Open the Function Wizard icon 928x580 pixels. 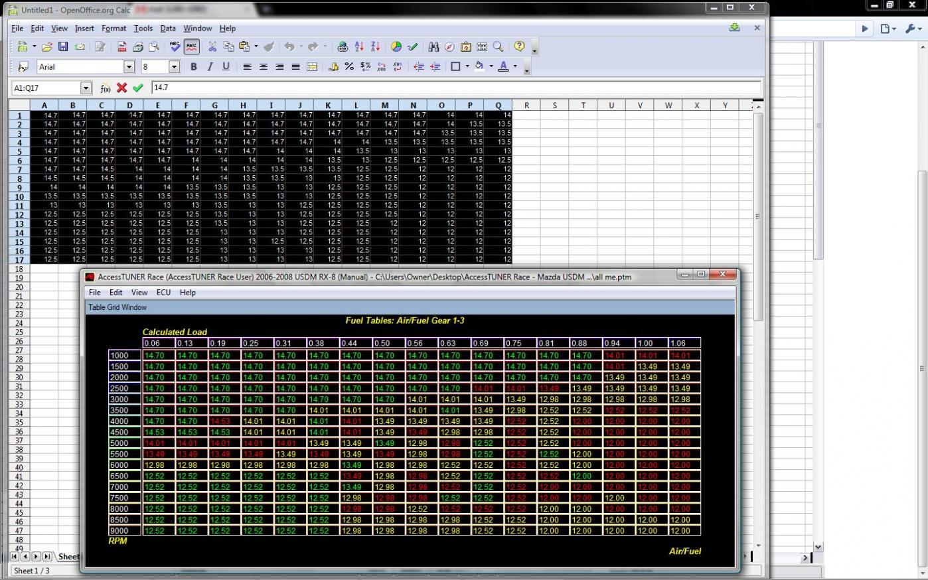click(x=106, y=88)
